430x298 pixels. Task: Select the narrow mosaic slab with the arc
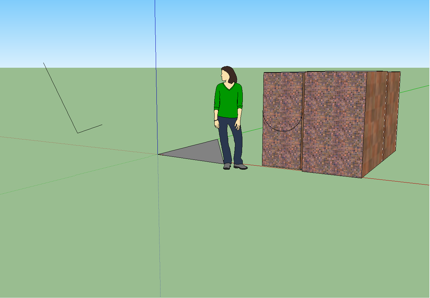pos(282,120)
